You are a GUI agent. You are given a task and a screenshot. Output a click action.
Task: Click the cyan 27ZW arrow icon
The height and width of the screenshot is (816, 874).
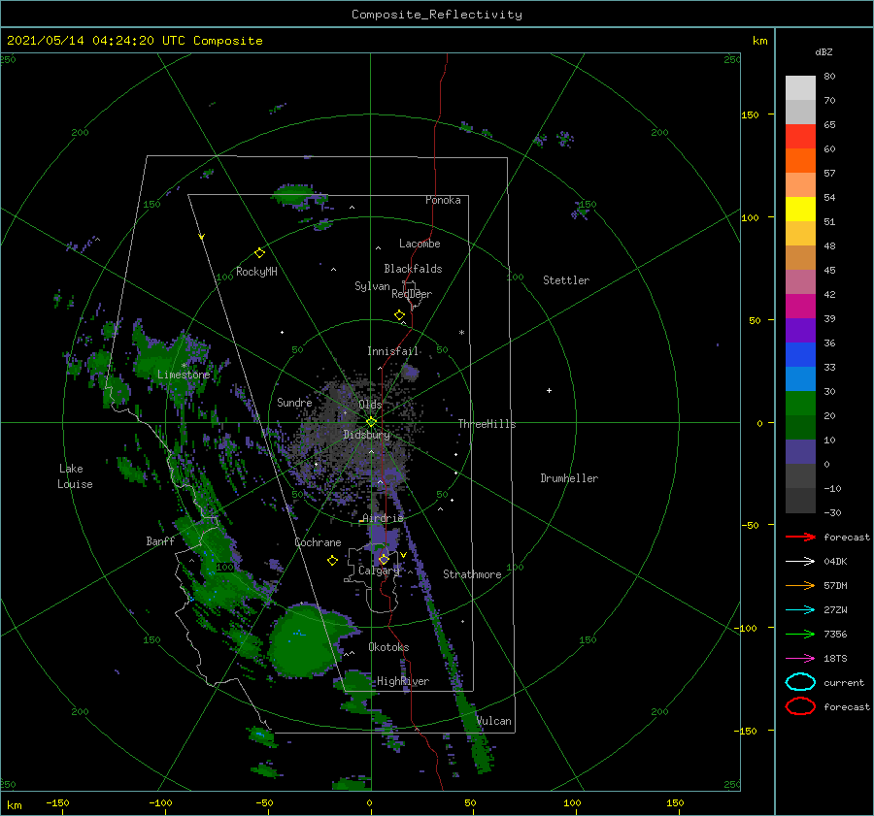pos(800,610)
